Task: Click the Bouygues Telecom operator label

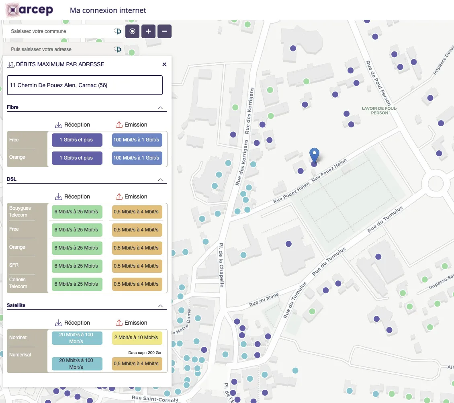Action: (20, 211)
